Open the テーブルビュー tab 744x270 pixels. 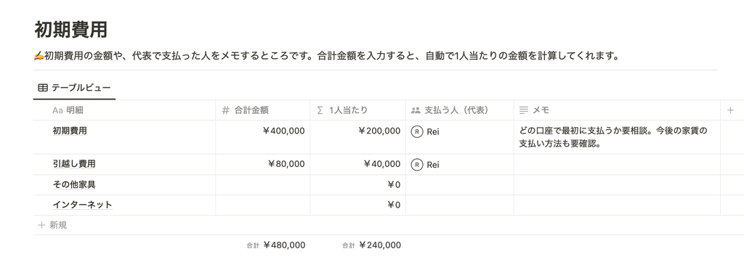coord(75,88)
